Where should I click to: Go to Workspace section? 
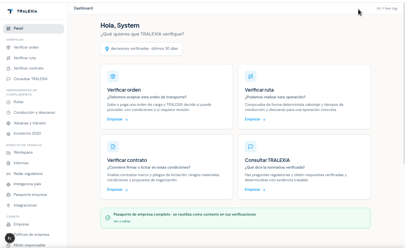coord(34,152)
